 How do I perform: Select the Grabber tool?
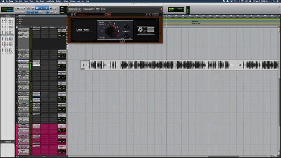pos(46,8)
